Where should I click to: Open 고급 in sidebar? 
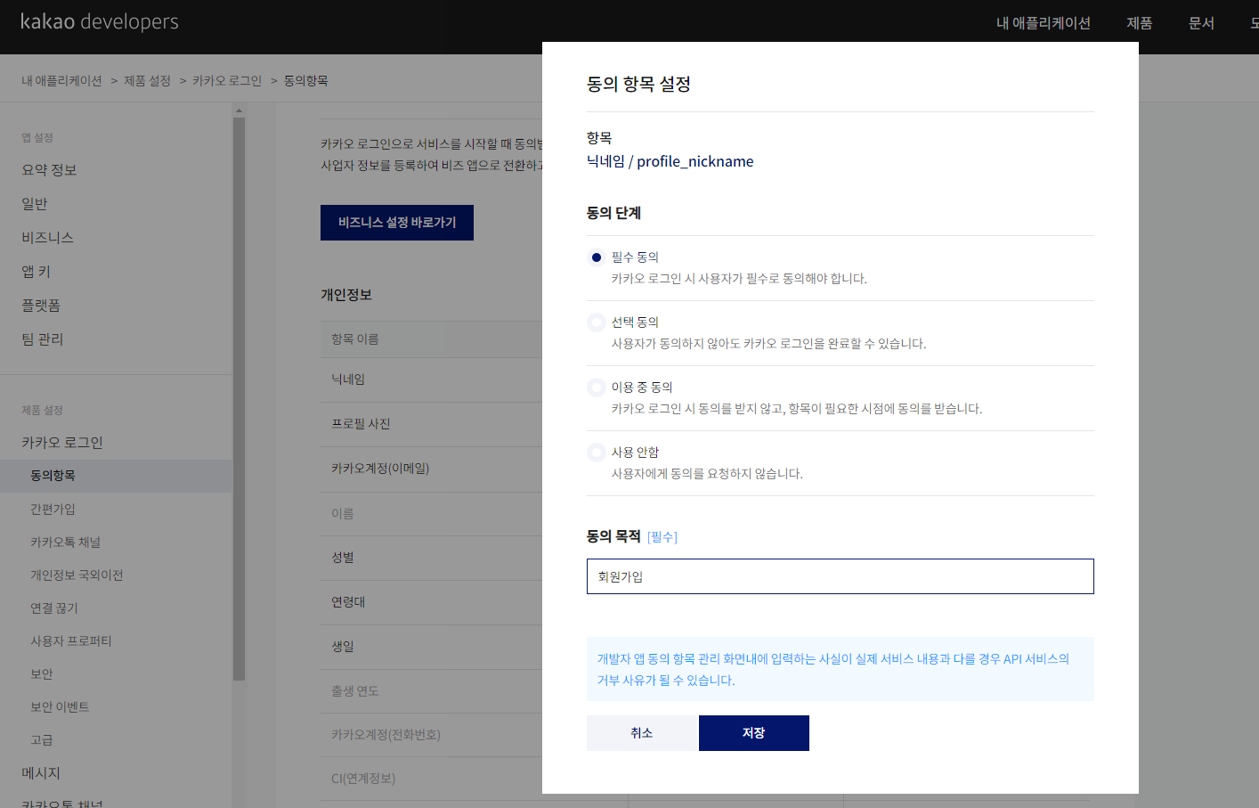(42, 740)
